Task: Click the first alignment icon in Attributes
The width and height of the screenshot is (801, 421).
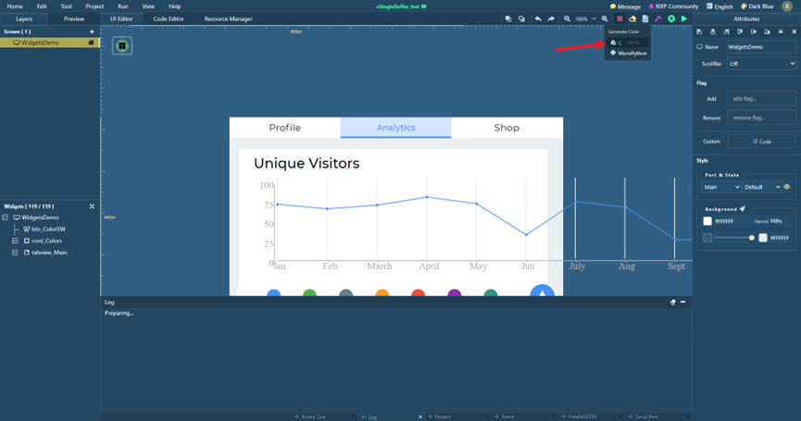Action: (x=699, y=31)
